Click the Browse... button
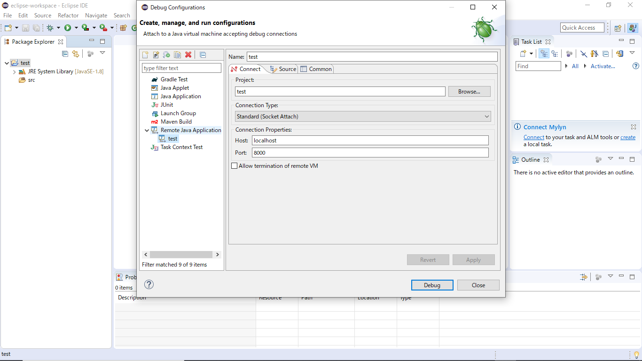The image size is (642, 361). (469, 92)
